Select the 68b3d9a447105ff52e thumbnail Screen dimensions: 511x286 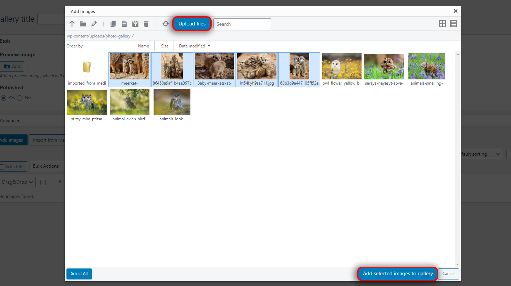[x=299, y=69]
